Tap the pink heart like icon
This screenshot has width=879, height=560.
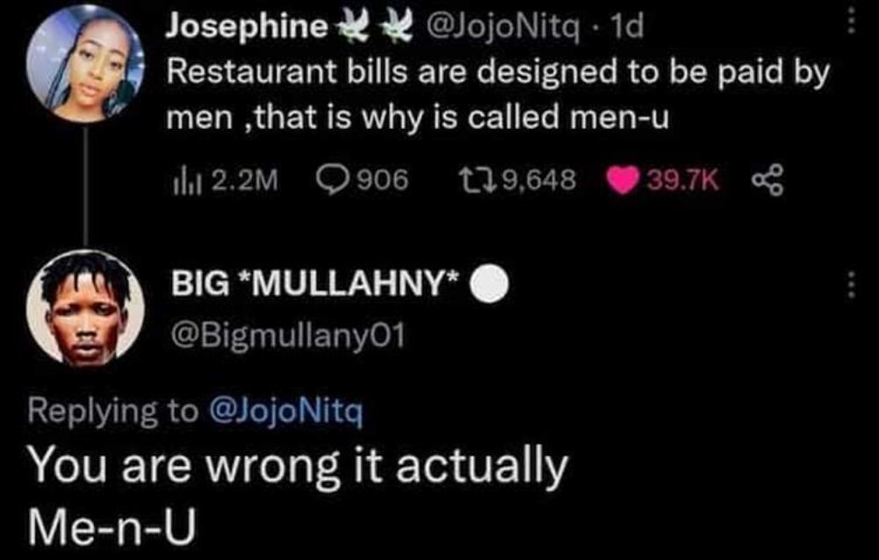[624, 181]
